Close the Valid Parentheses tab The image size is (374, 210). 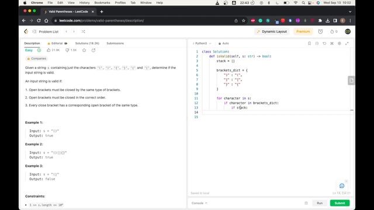[93, 12]
